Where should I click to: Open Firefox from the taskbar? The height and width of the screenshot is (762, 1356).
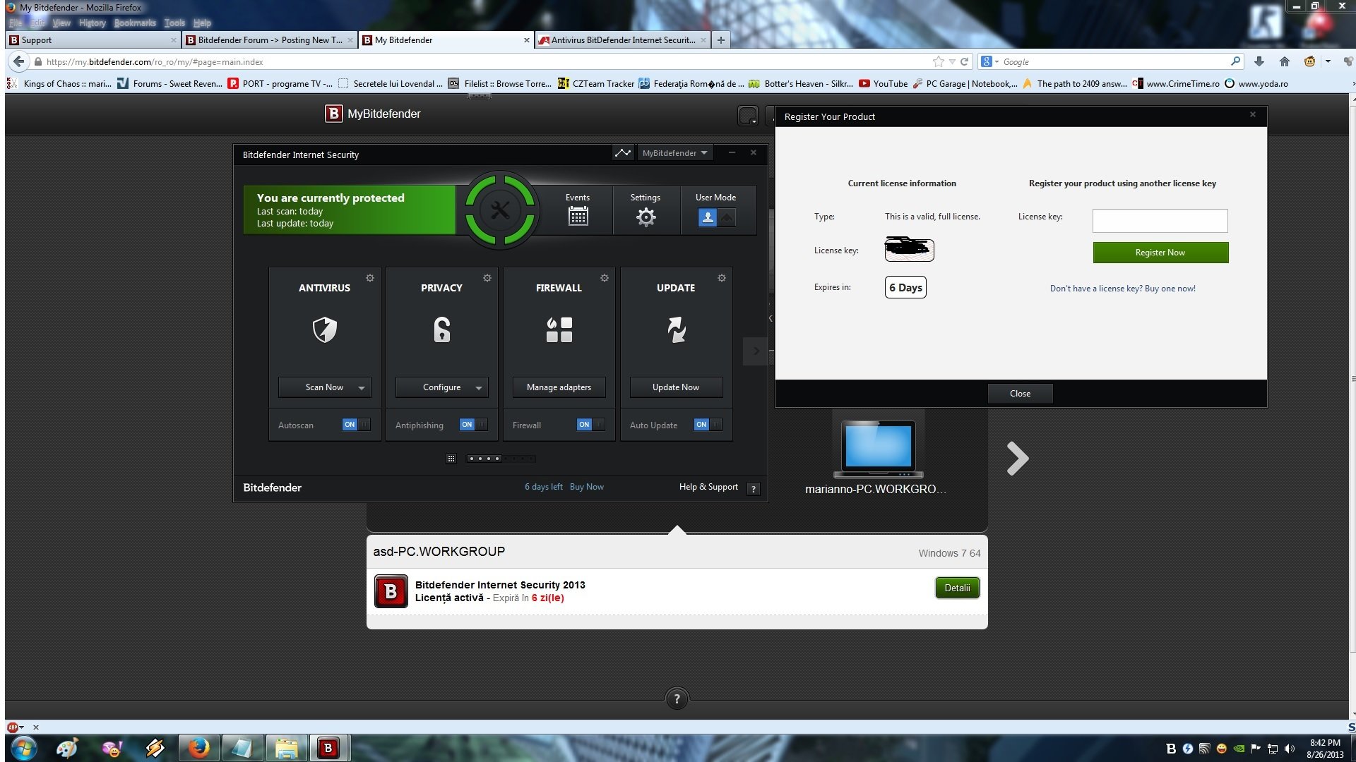pos(198,748)
